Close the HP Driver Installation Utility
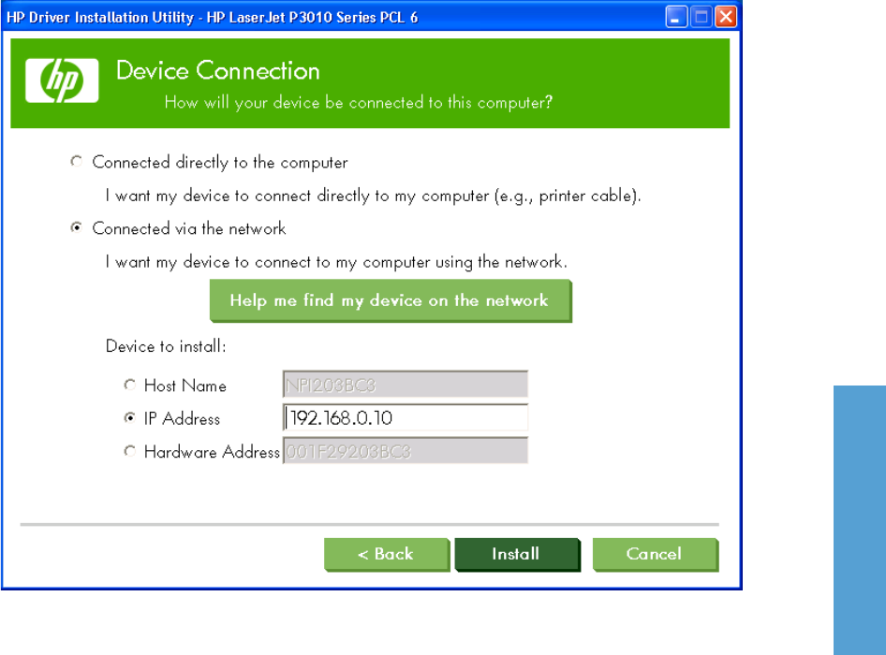Viewport: 886px width, 655px height. (x=726, y=17)
